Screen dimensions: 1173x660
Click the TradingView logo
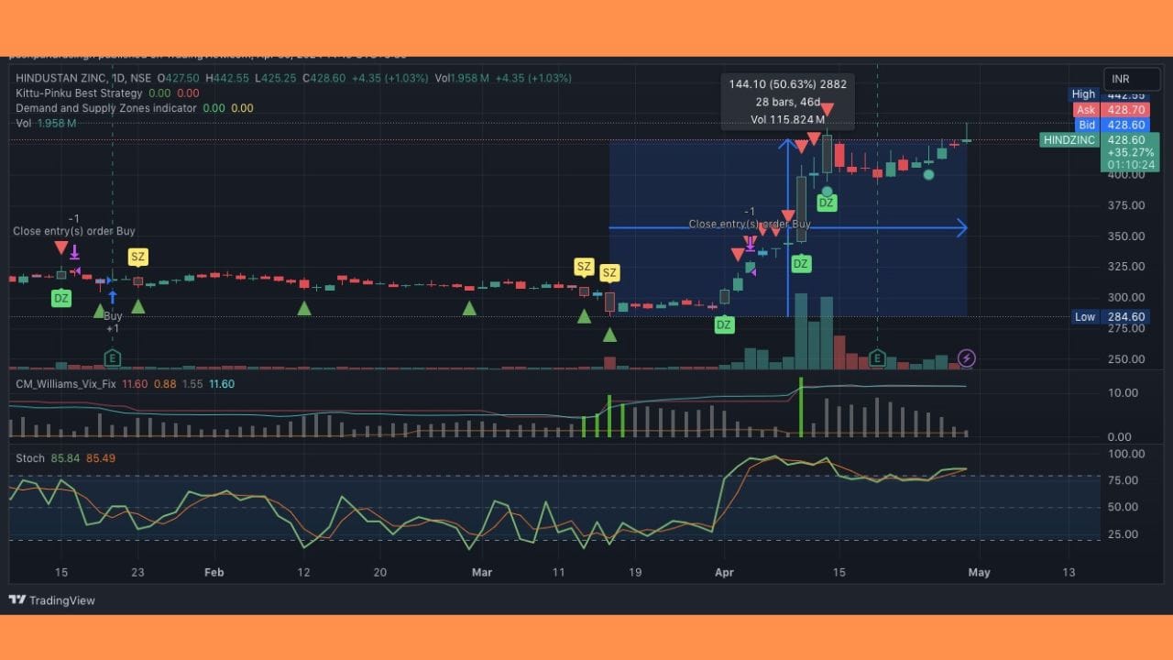coord(51,600)
